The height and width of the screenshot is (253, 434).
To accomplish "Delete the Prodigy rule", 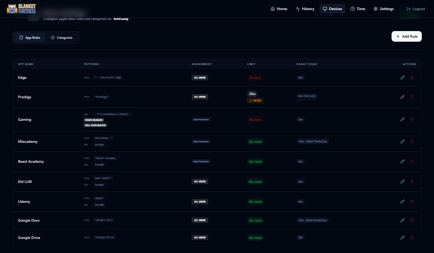I will tap(412, 97).
